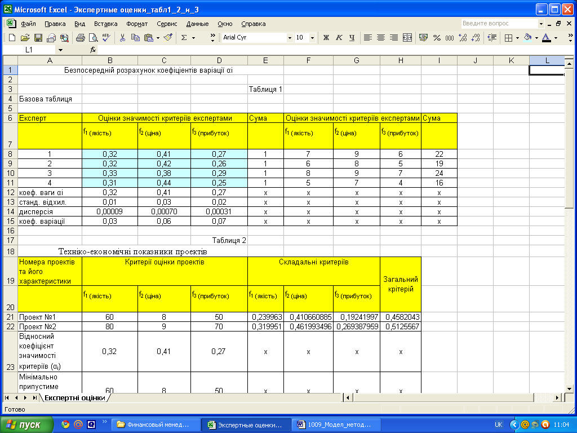This screenshot has height=433, width=577.
Task: Click the Paste clipboard icon
Action: point(149,38)
